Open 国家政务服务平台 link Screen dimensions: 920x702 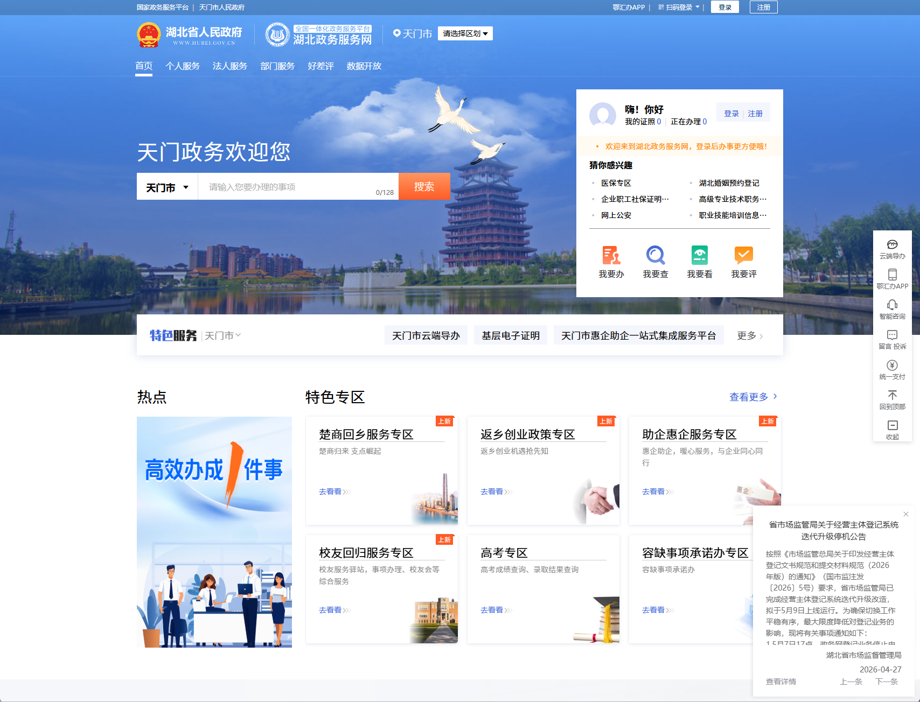(163, 7)
